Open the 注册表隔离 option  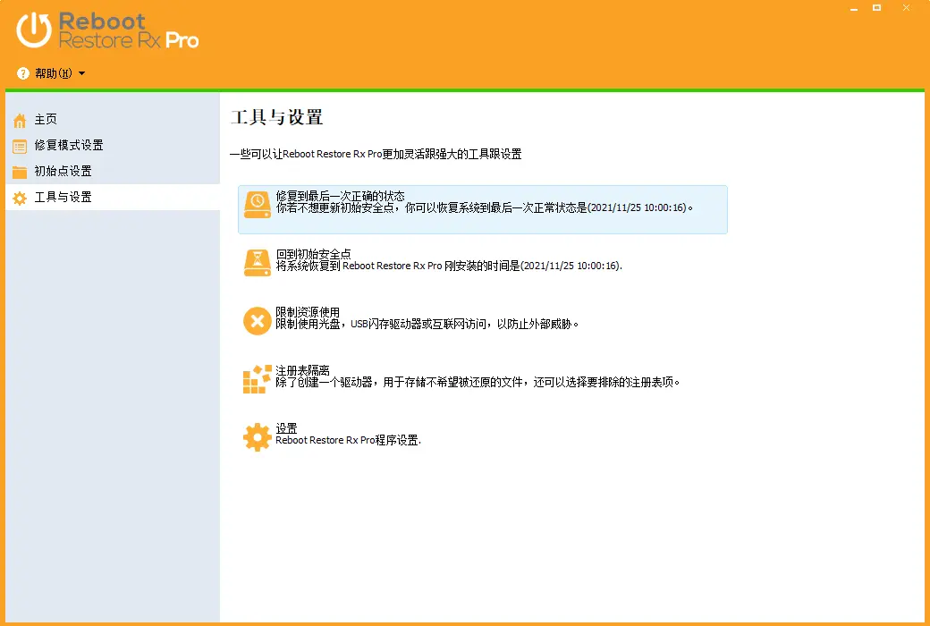[x=302, y=370]
